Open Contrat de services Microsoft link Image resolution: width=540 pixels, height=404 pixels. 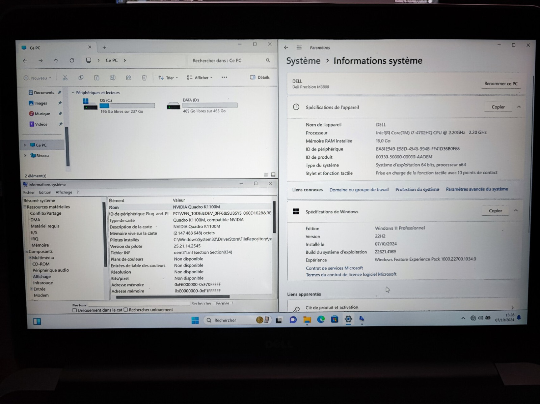[x=334, y=268]
